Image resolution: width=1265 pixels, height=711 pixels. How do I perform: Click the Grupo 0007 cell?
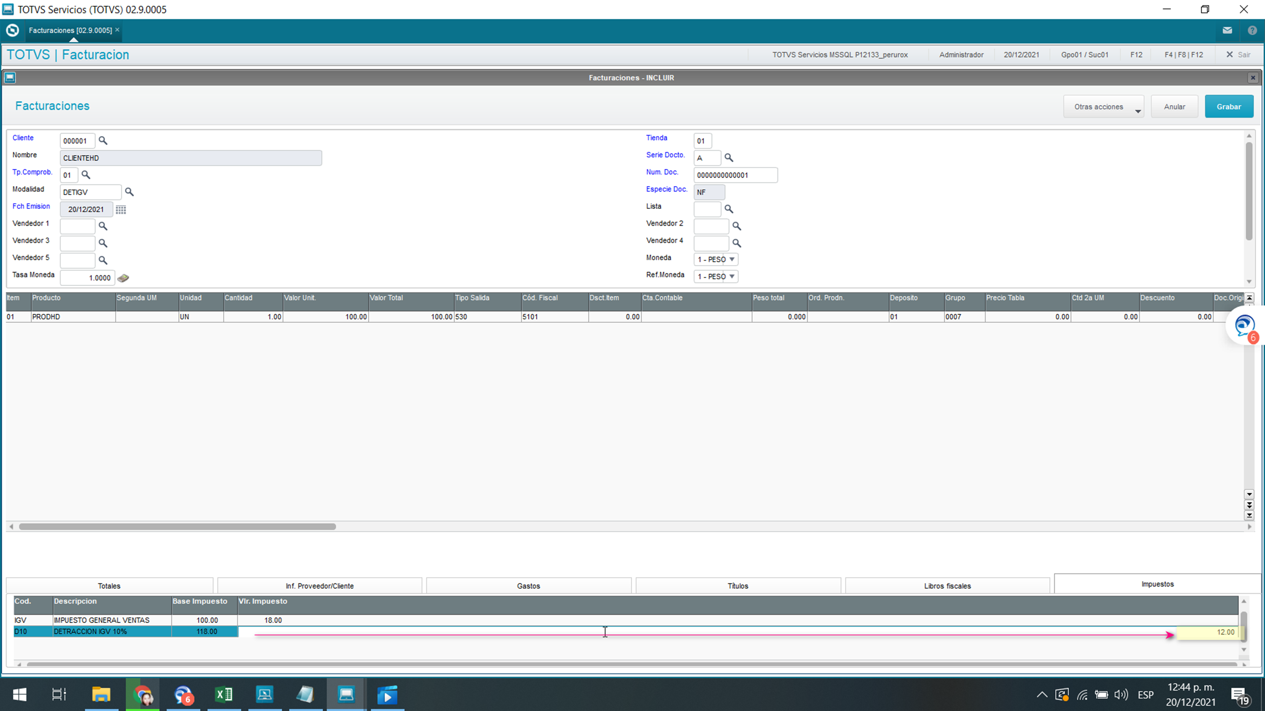(x=964, y=317)
